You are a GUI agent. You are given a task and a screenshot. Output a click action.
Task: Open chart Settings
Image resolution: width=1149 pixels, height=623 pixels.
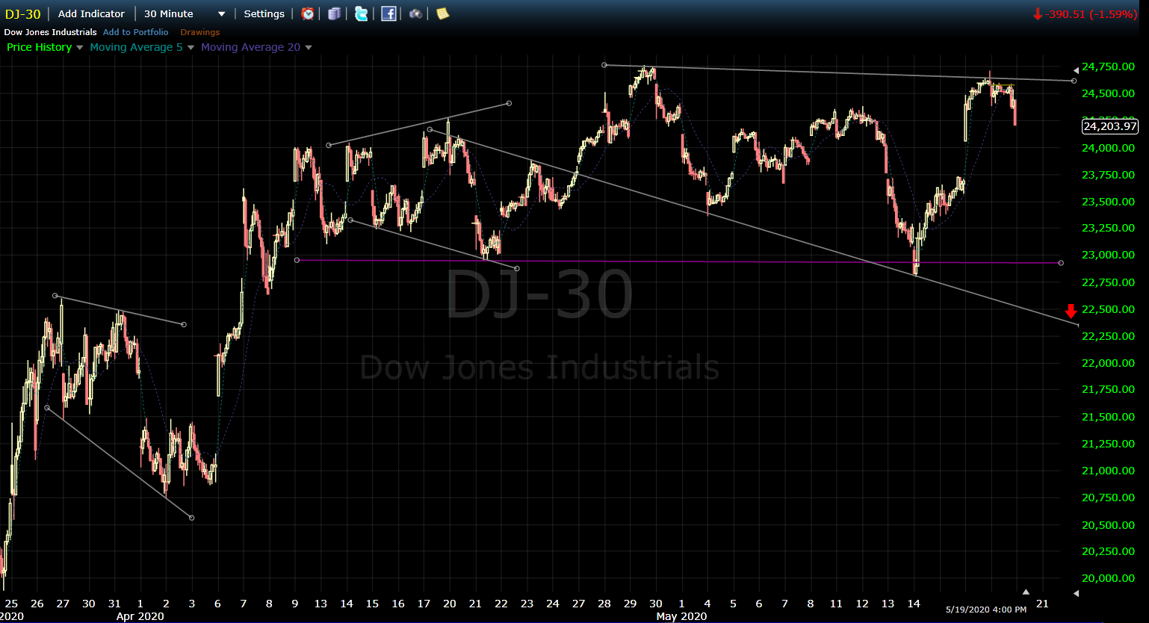264,13
